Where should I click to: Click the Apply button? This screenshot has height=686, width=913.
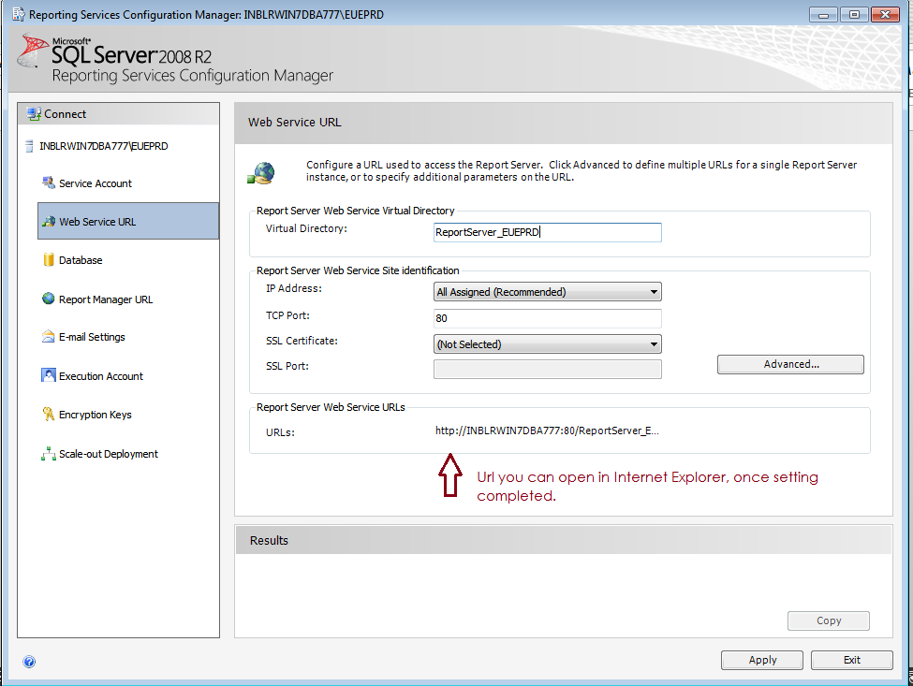coord(762,660)
